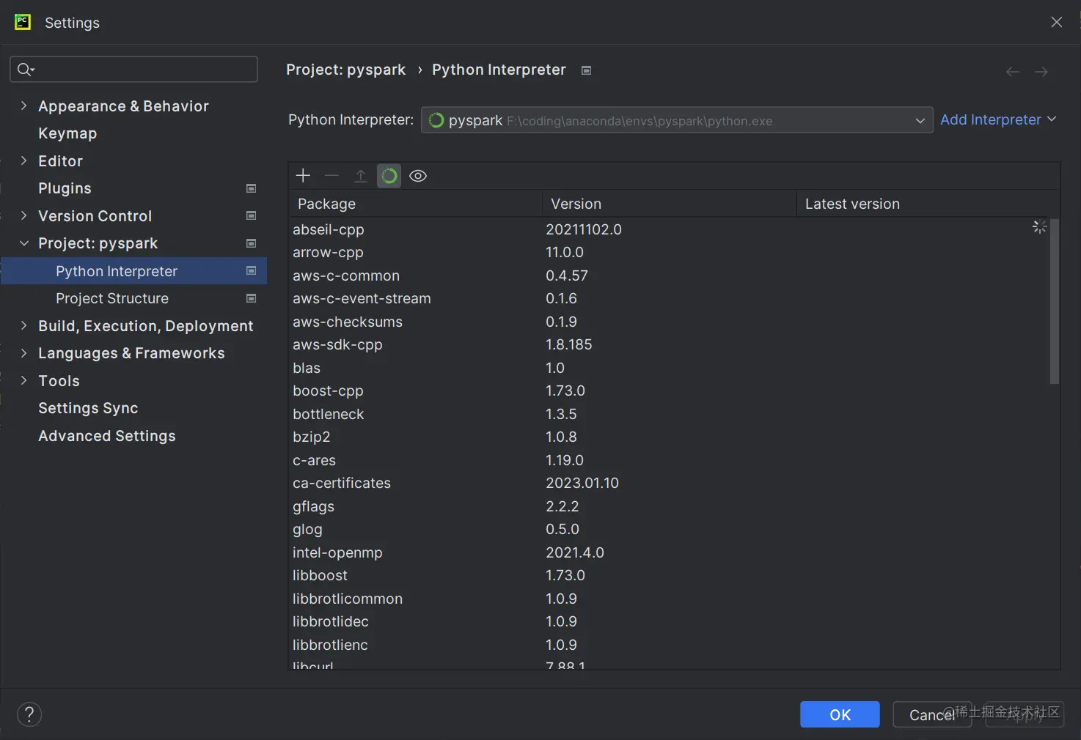Select the boost-cpp package row
This screenshot has width=1081, height=740.
tap(670, 391)
